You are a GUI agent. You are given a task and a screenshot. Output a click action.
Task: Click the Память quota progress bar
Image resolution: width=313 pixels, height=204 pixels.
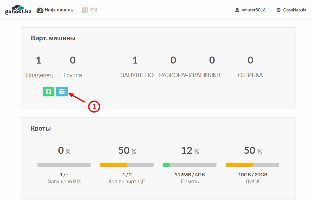(x=190, y=165)
